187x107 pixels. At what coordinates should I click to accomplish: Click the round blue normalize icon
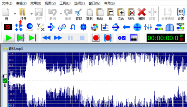pos(137,27)
